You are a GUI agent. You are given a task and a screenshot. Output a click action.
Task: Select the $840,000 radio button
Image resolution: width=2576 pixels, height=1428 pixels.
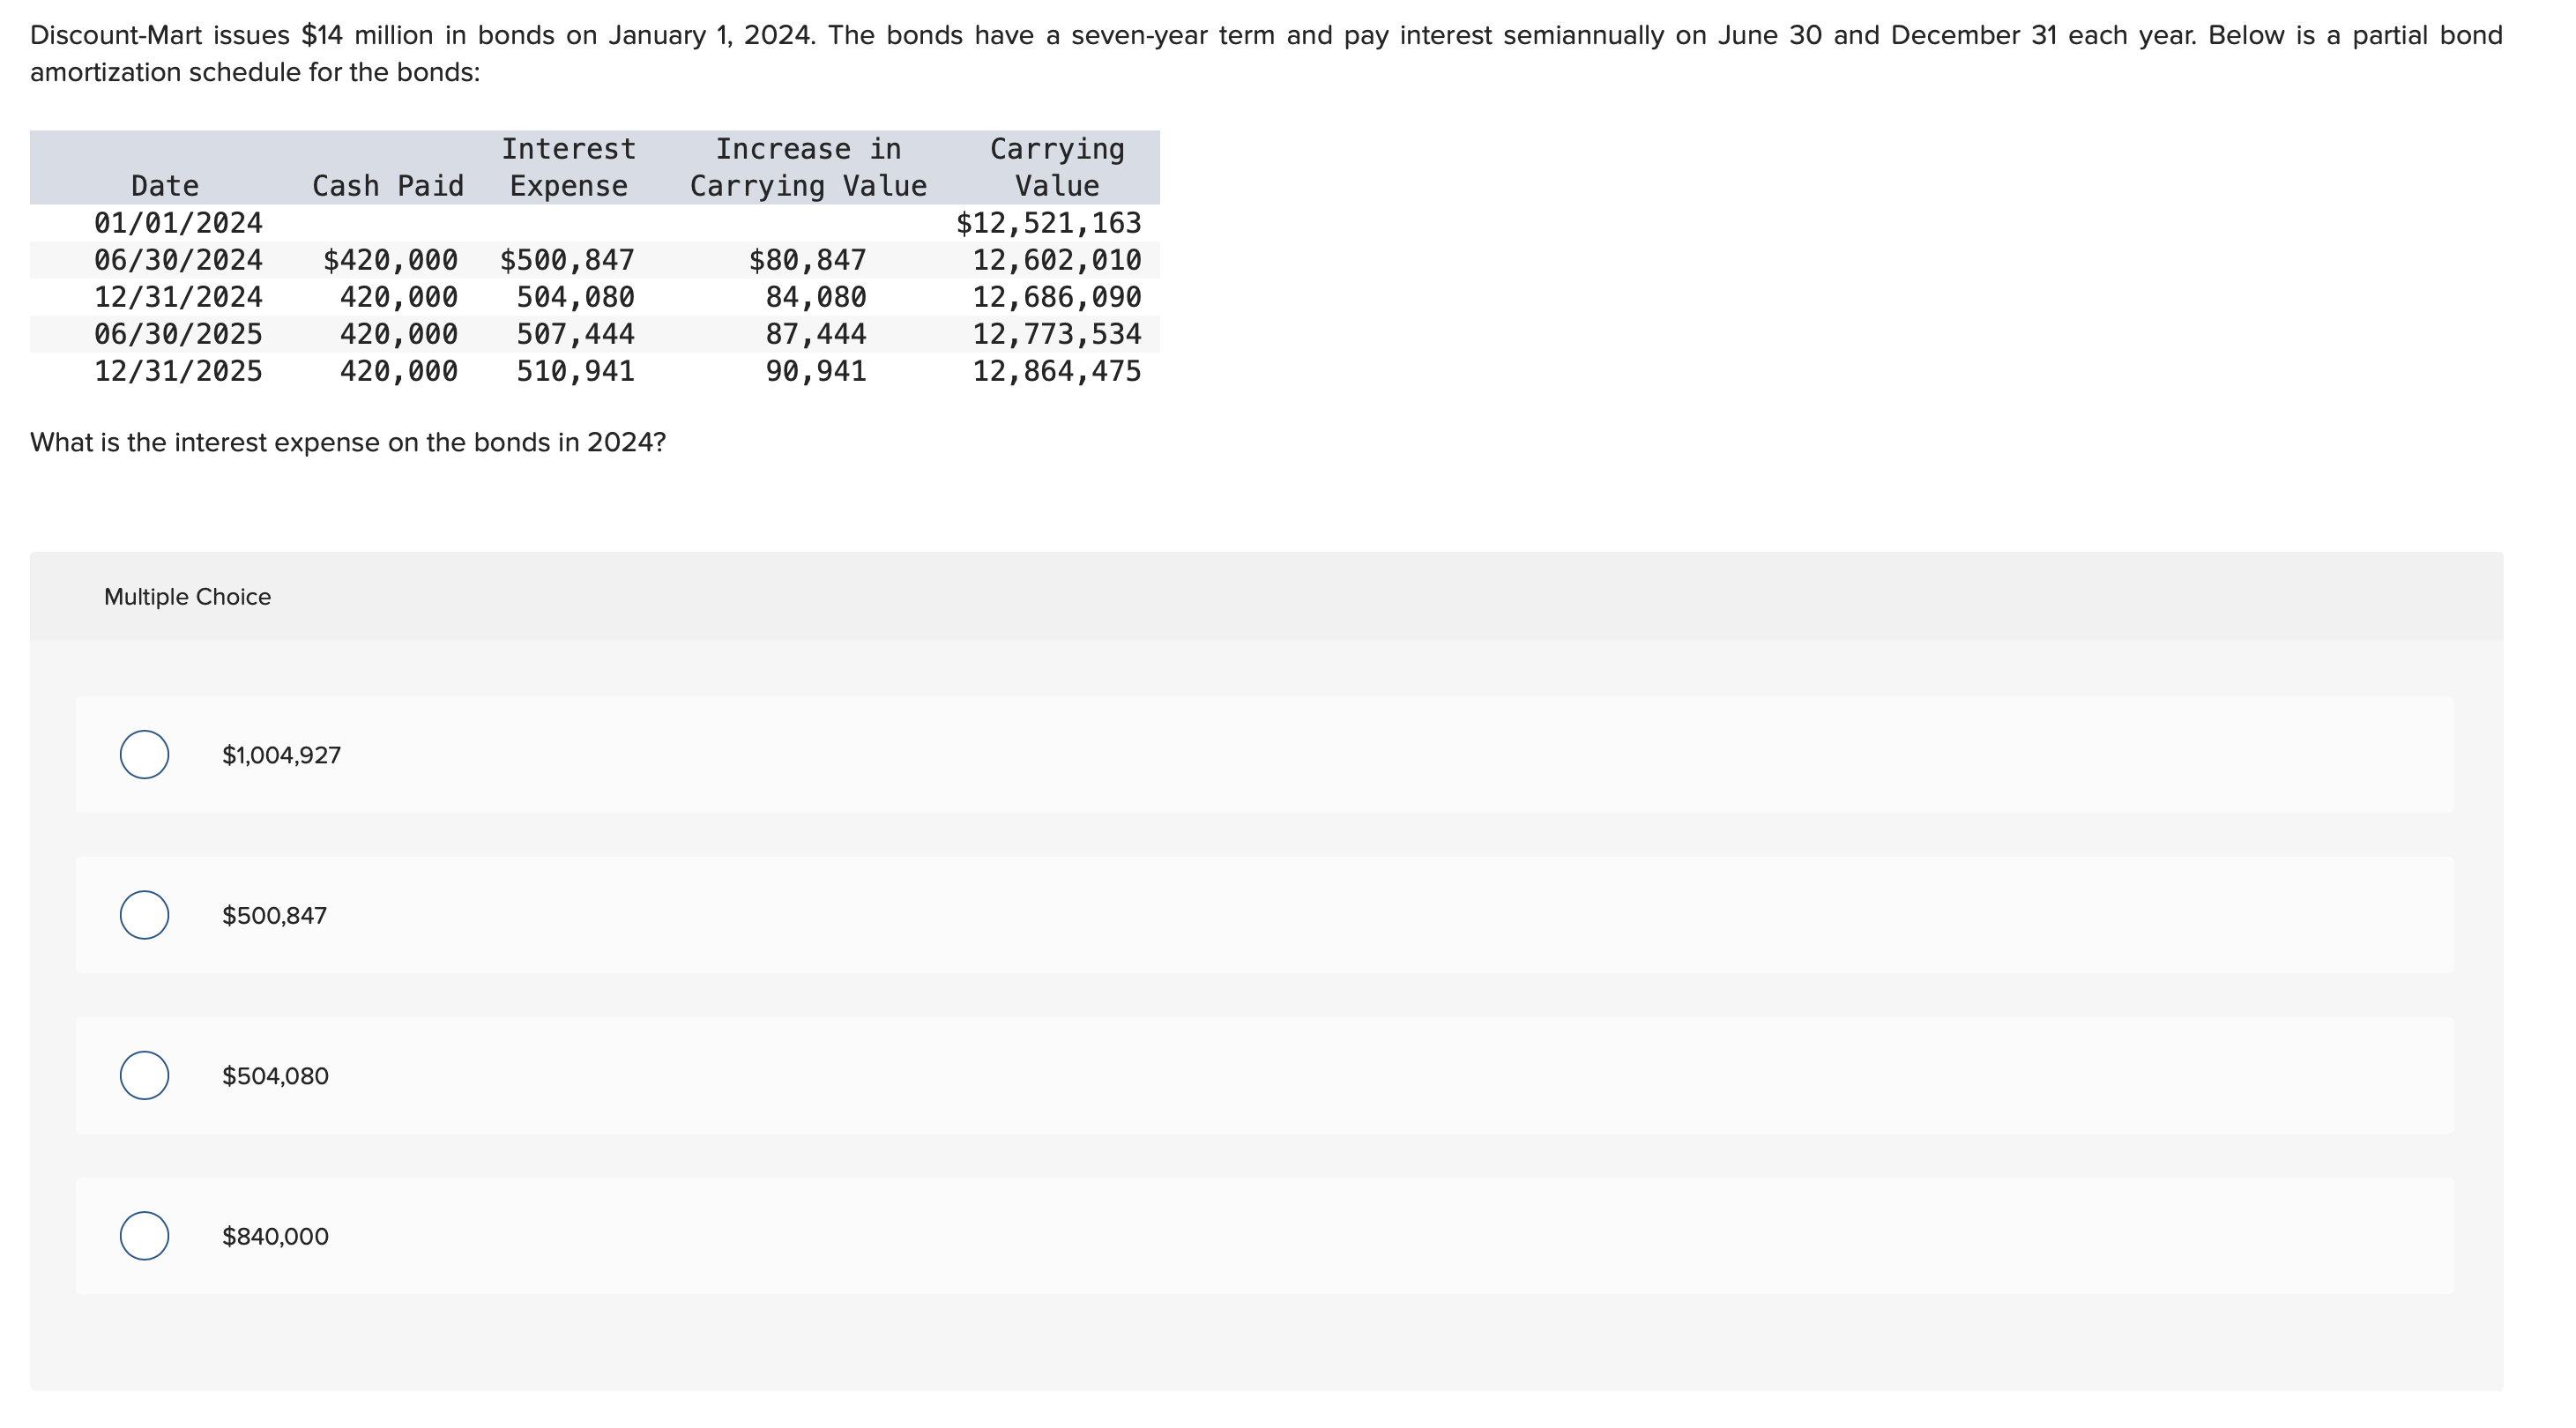click(x=143, y=1236)
